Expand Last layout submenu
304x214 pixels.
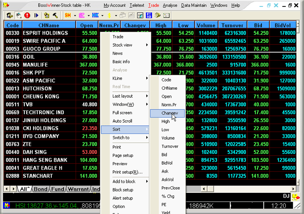pyautogui.click(x=147, y=96)
